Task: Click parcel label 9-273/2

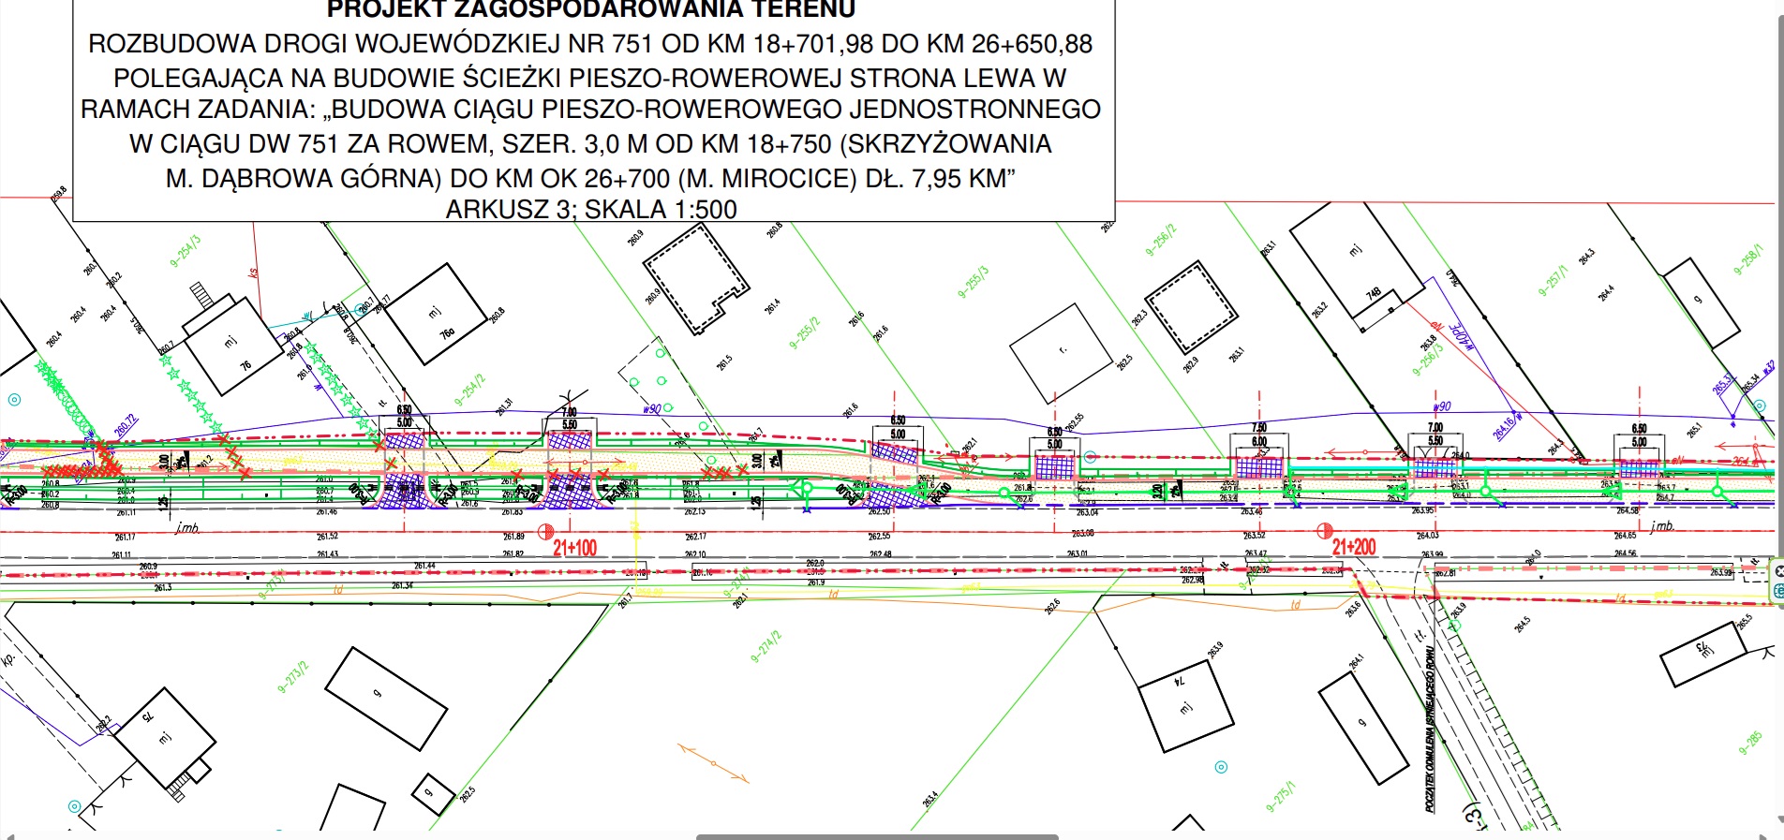Action: pos(292,678)
